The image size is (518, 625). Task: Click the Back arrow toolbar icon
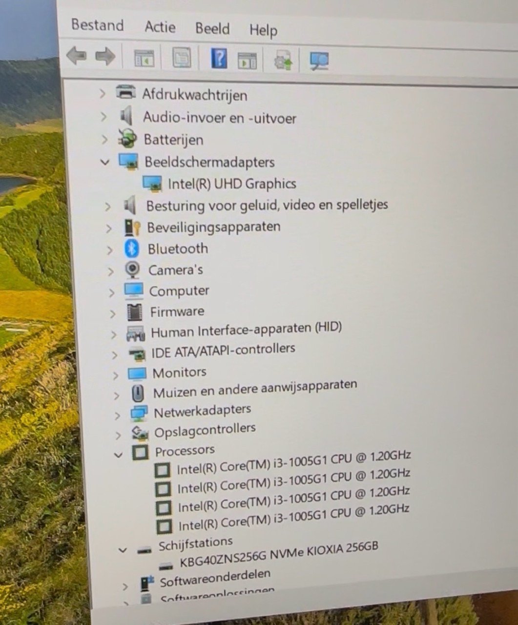pyautogui.click(x=76, y=56)
